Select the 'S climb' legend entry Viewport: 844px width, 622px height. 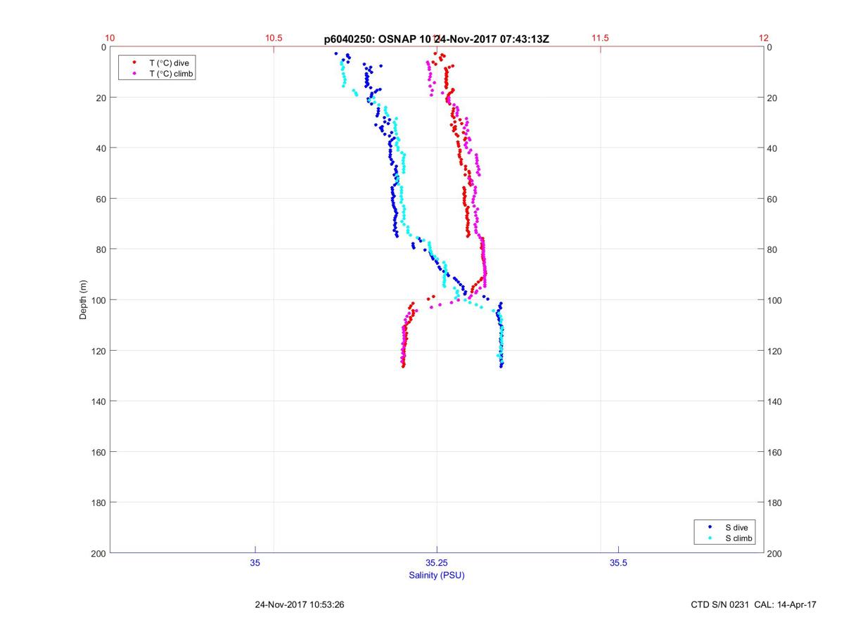click(739, 538)
